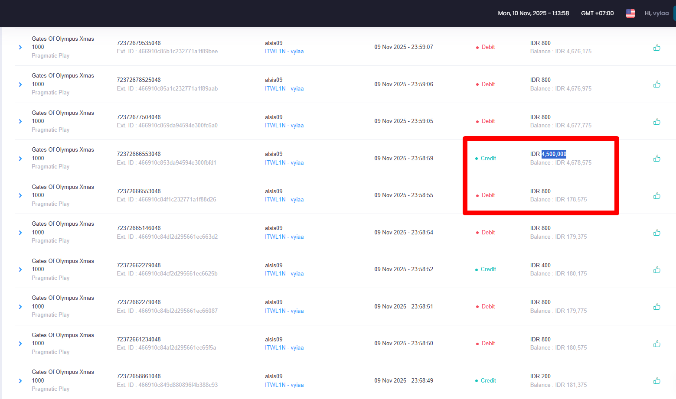Open ITWL1N - vyiaa link at 23:58:54

tap(284, 237)
